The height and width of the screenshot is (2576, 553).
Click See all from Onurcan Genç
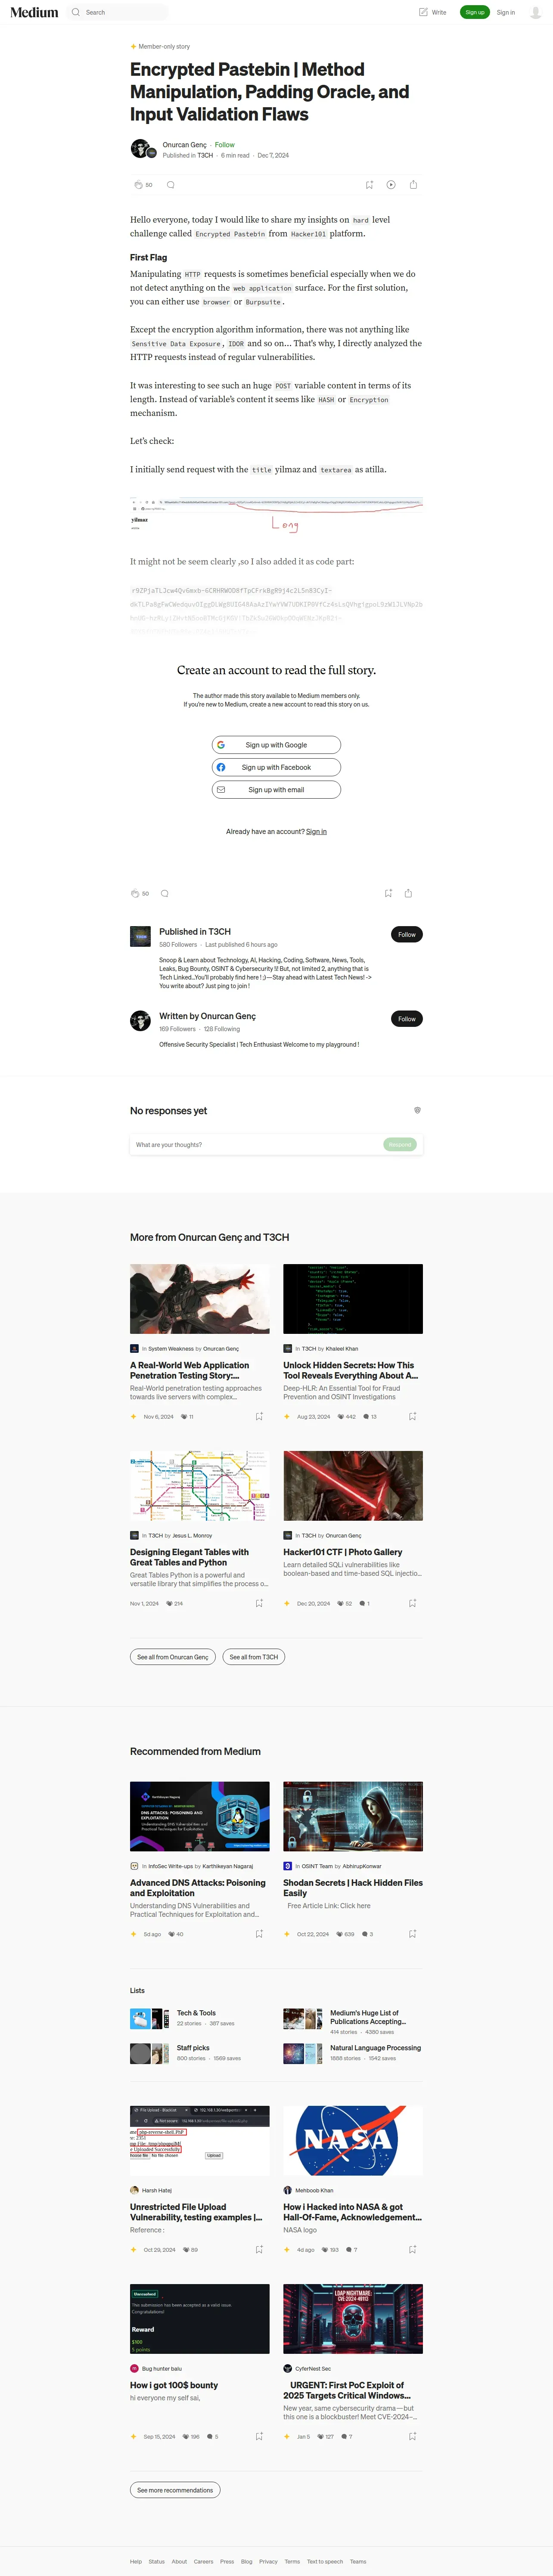pyautogui.click(x=173, y=1657)
